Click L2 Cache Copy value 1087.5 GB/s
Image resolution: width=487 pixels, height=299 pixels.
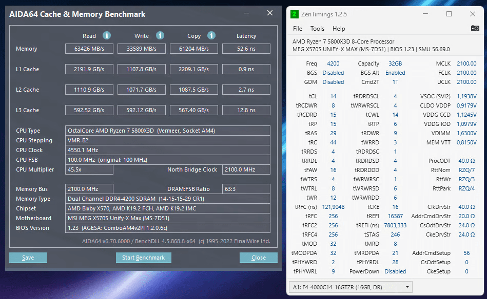(x=194, y=90)
